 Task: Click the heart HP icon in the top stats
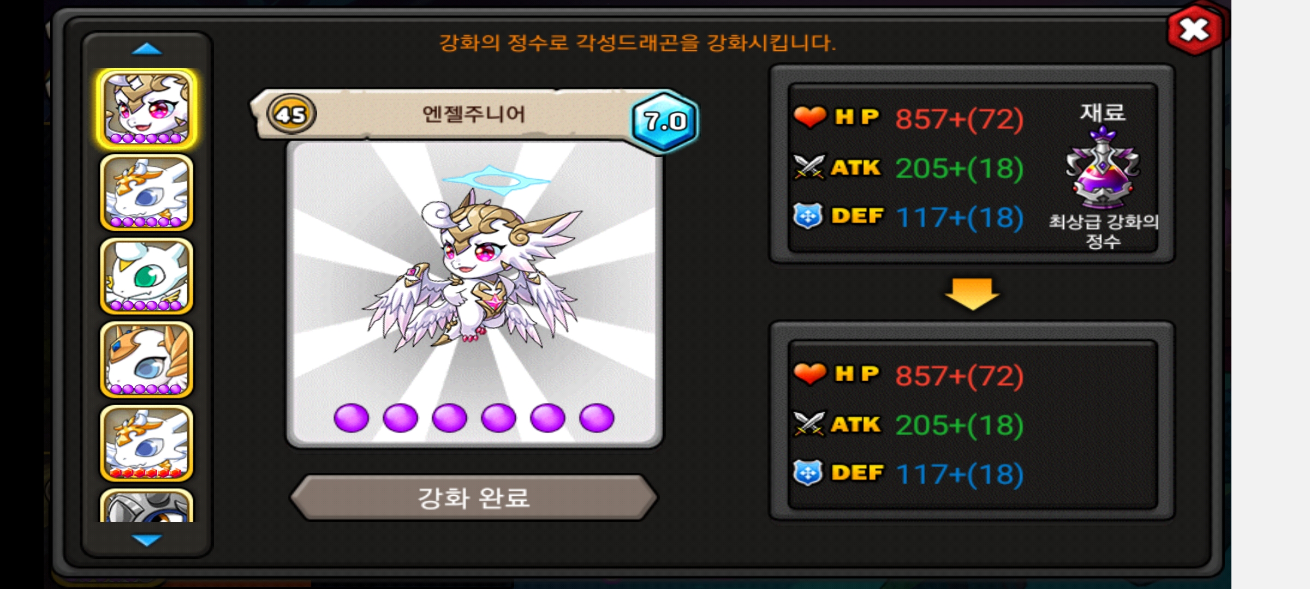809,117
